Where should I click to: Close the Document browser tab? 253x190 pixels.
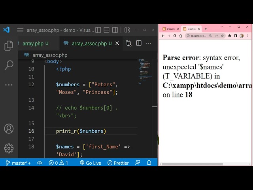(178, 29)
